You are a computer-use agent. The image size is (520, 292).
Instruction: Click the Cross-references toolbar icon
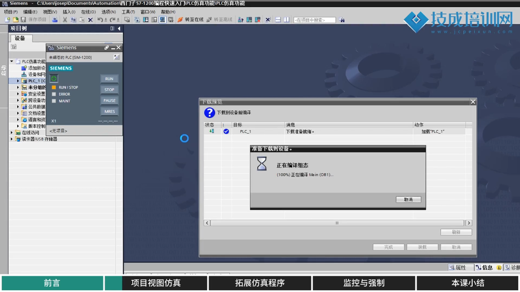click(x=268, y=20)
